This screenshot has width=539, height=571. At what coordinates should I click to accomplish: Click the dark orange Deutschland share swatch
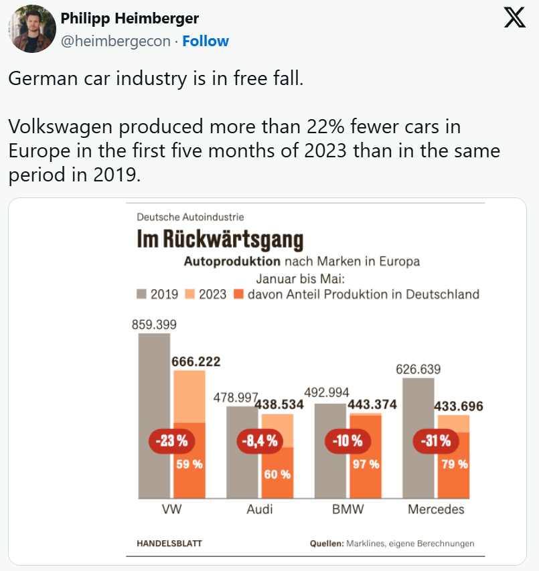(x=238, y=294)
